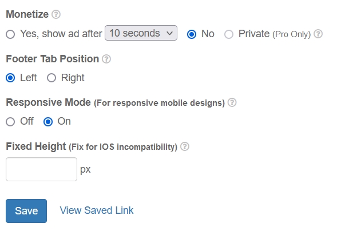Choose the Private (Pro Only) radio option

click(229, 34)
